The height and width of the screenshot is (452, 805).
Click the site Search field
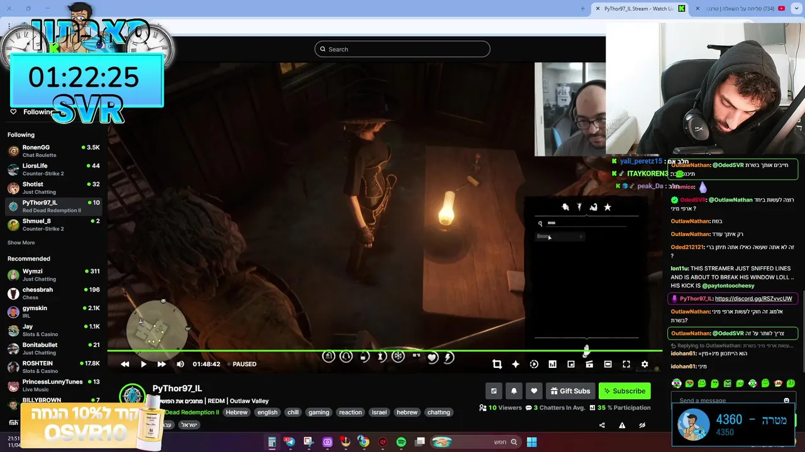pyautogui.click(x=402, y=49)
